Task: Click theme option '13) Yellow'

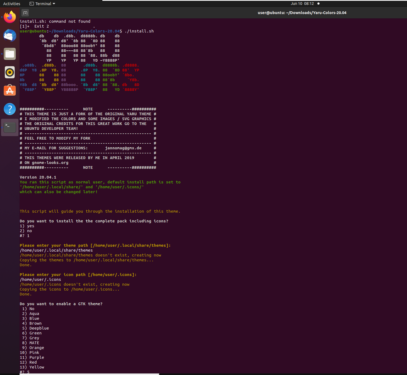Action: click(x=32, y=367)
